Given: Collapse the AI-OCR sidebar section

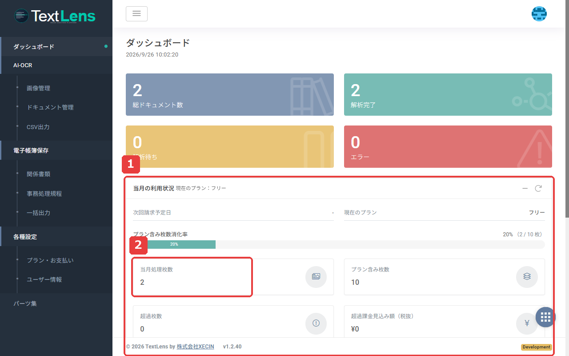Looking at the screenshot, I should (x=56, y=65).
